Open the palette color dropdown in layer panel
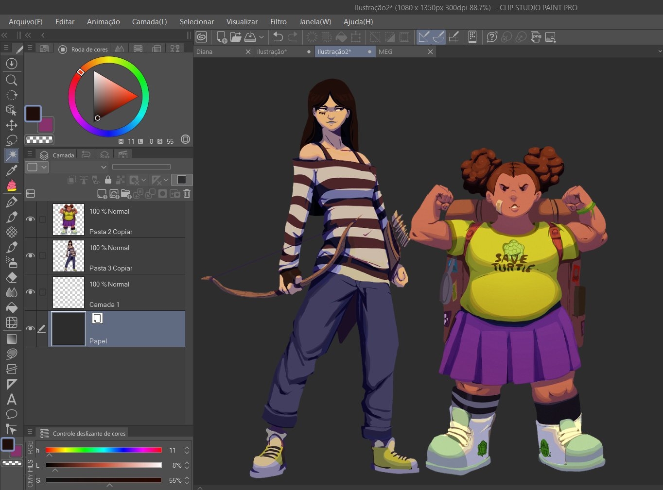Image resolution: width=663 pixels, height=490 pixels. pos(38,167)
